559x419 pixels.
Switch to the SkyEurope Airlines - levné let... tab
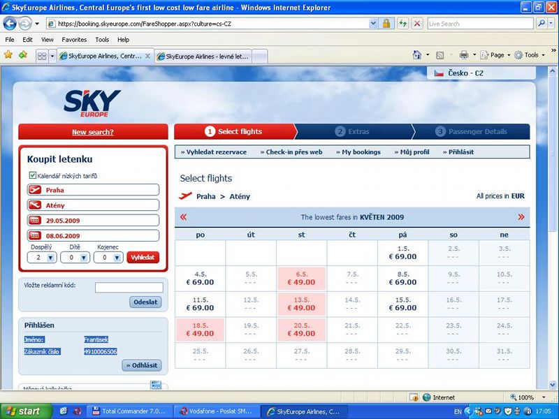pos(203,57)
